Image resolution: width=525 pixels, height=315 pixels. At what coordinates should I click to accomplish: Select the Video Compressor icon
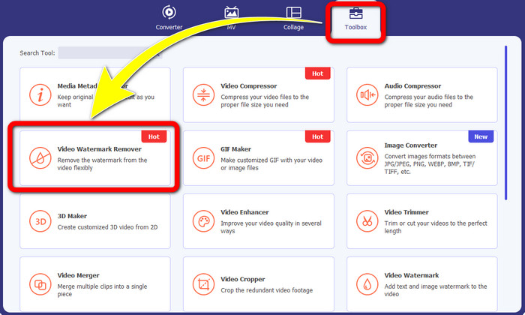203,95
